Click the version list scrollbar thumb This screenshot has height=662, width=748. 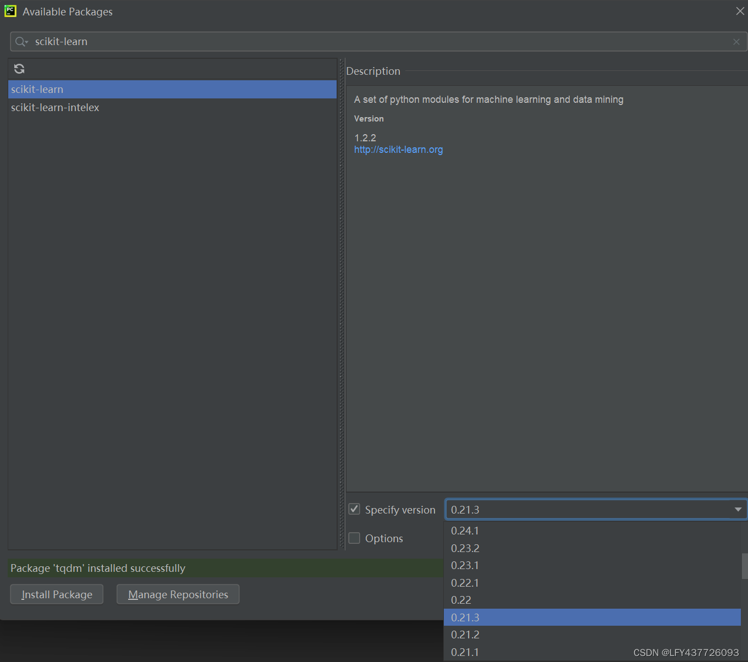[745, 566]
